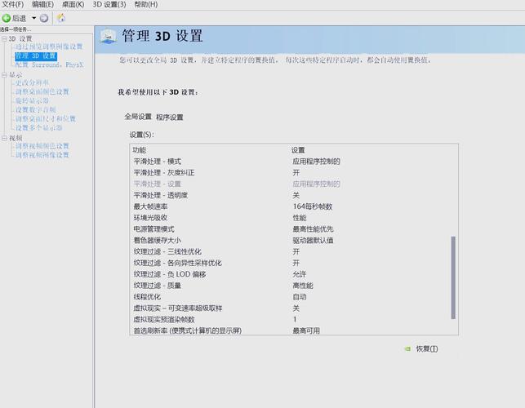Click the 高性能 value for texture quality
Screen dimensions: 525x408
point(303,286)
